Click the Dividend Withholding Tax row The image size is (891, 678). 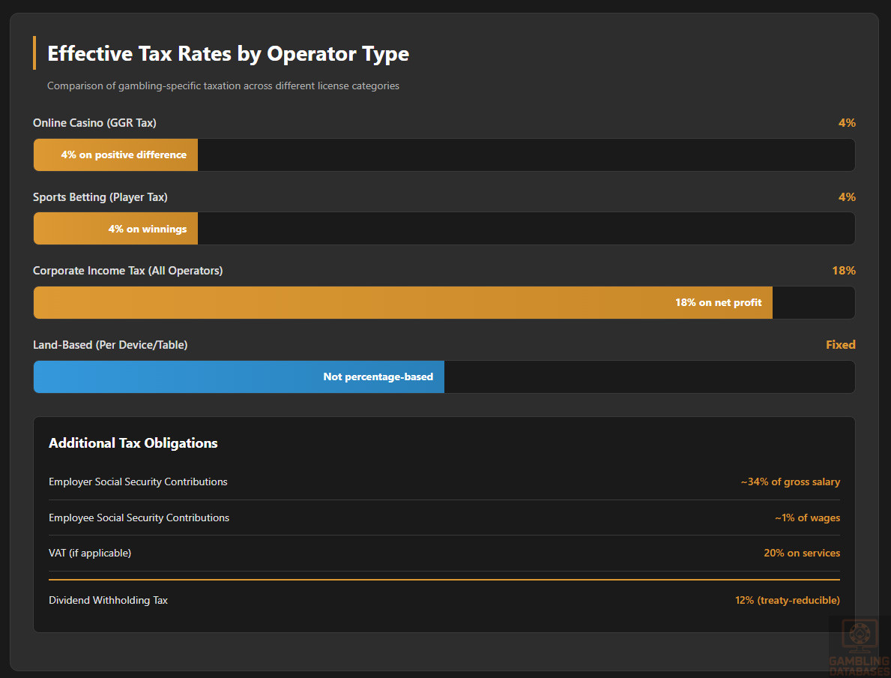108,600
